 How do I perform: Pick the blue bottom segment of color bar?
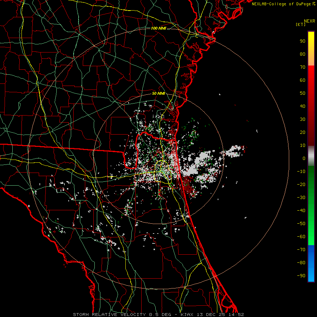pyautogui.click(x=311, y=263)
